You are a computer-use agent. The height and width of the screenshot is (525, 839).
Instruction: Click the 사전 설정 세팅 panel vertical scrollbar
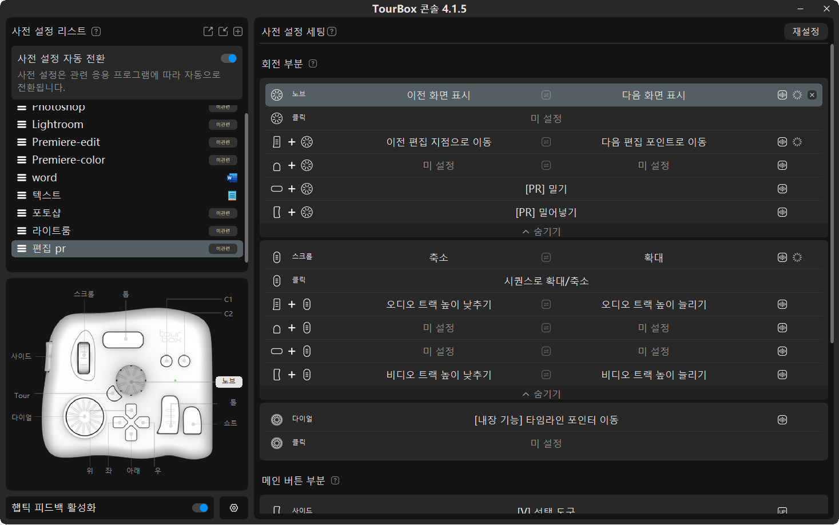(832, 193)
